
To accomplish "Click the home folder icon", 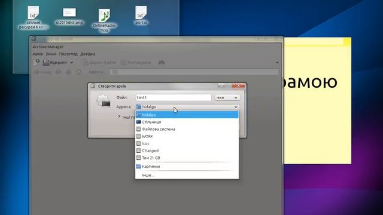I will click(x=78, y=72).
